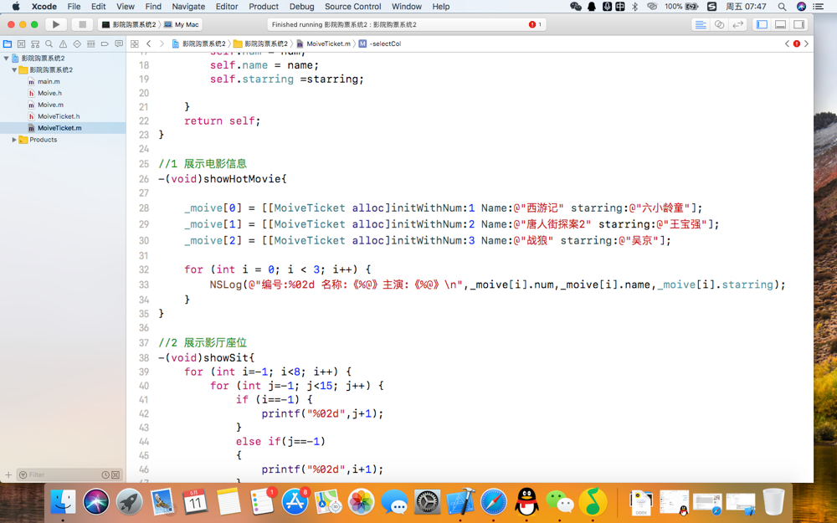Select the Standard editor mode

pyautogui.click(x=701, y=24)
